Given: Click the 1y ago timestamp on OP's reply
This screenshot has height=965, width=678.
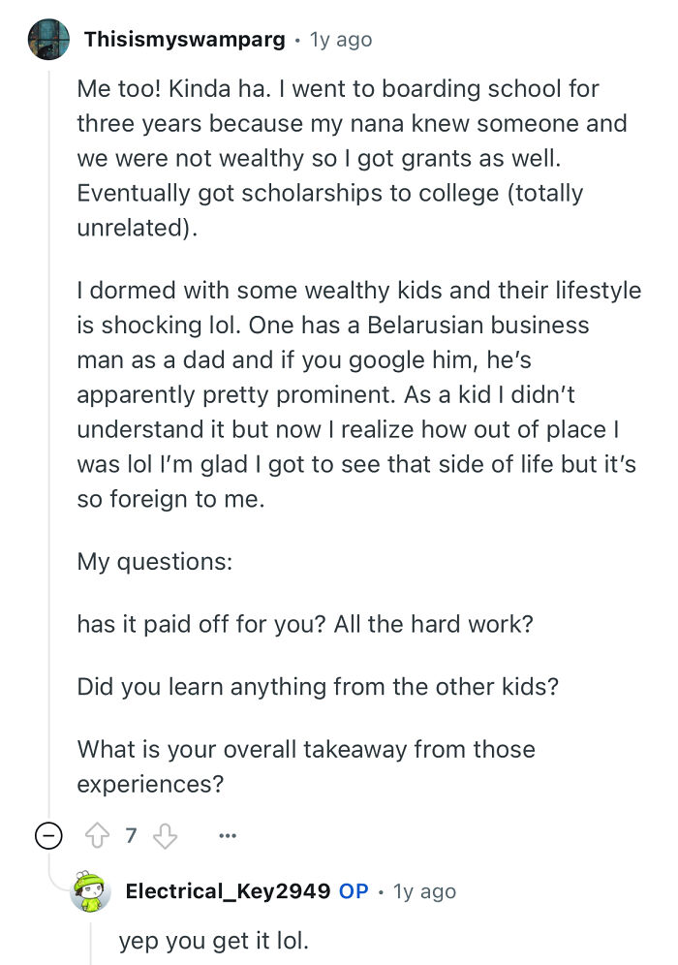Looking at the screenshot, I should (425, 890).
